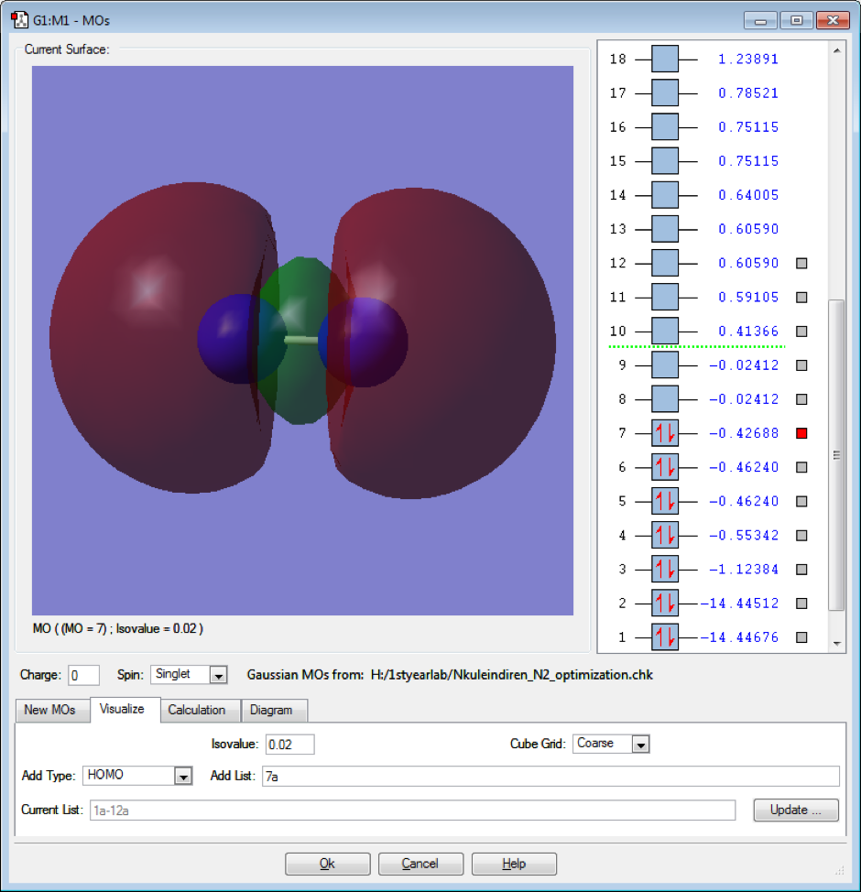Click the GaussView window title icon
861x892 pixels.
tap(19, 20)
